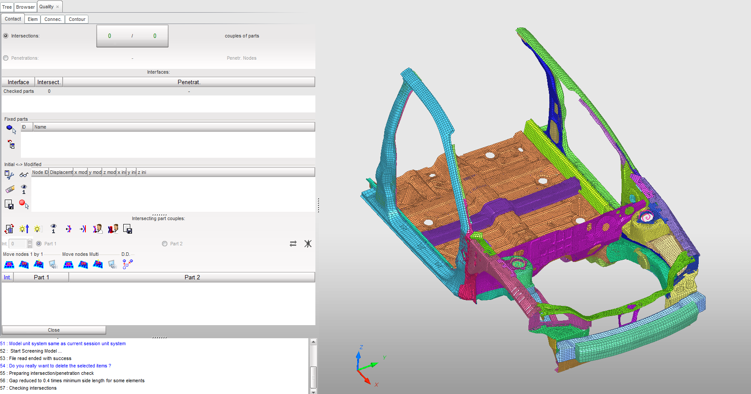Click the red ball node picker icon
The width and height of the screenshot is (751, 394).
[24, 204]
